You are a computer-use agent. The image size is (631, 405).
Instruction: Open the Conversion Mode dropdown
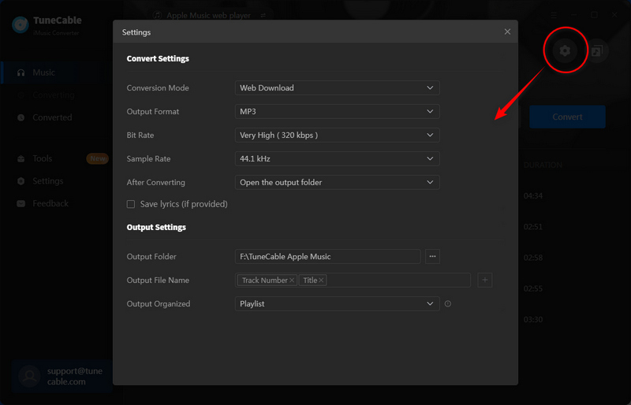click(337, 87)
